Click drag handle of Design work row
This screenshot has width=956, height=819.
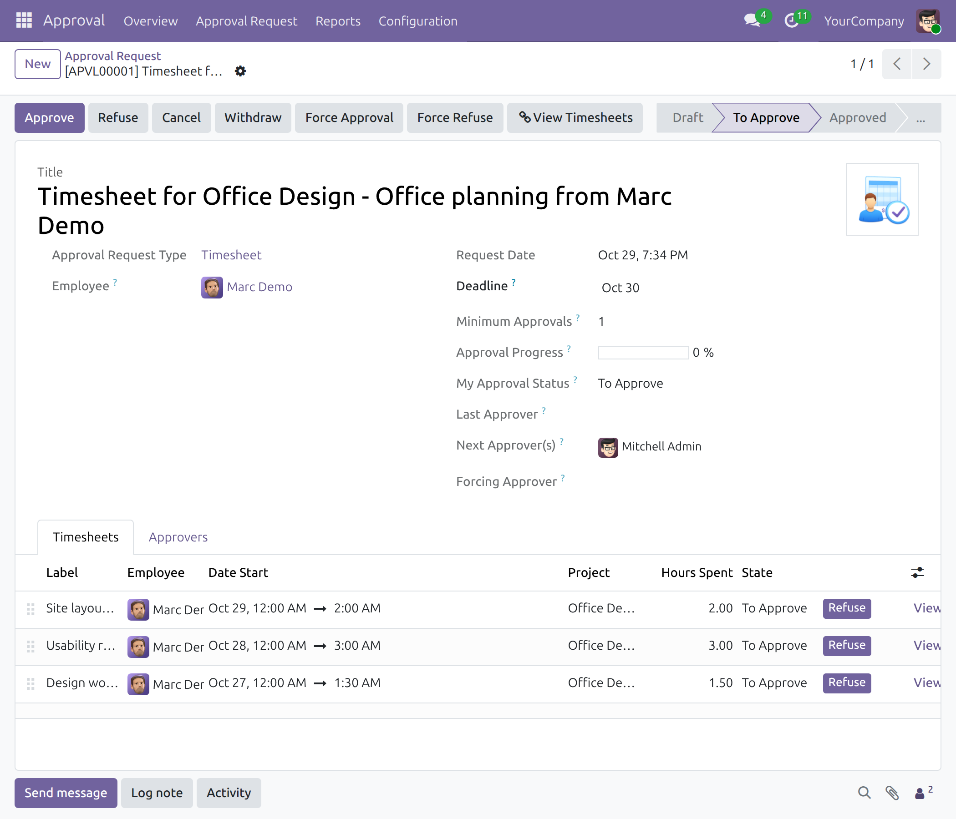click(x=31, y=683)
